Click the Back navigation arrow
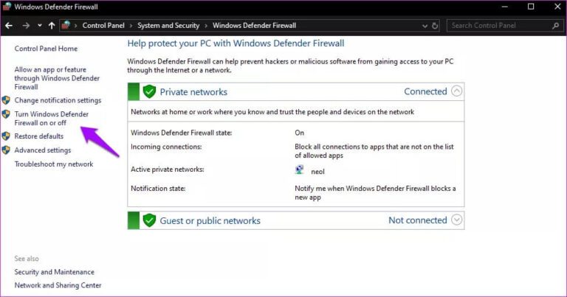Viewport: 567px width, 297px height. pos(9,25)
